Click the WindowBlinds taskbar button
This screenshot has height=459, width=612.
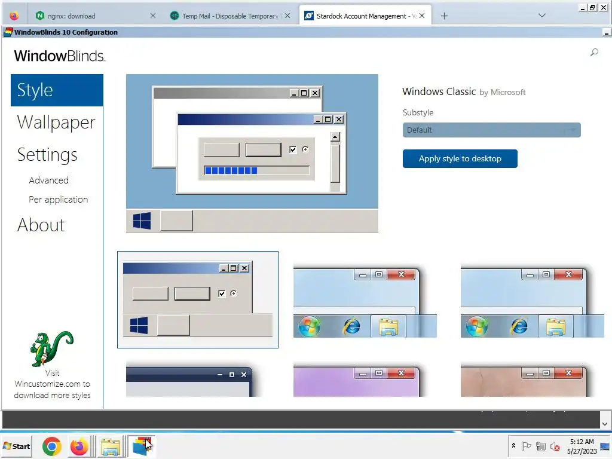point(142,446)
